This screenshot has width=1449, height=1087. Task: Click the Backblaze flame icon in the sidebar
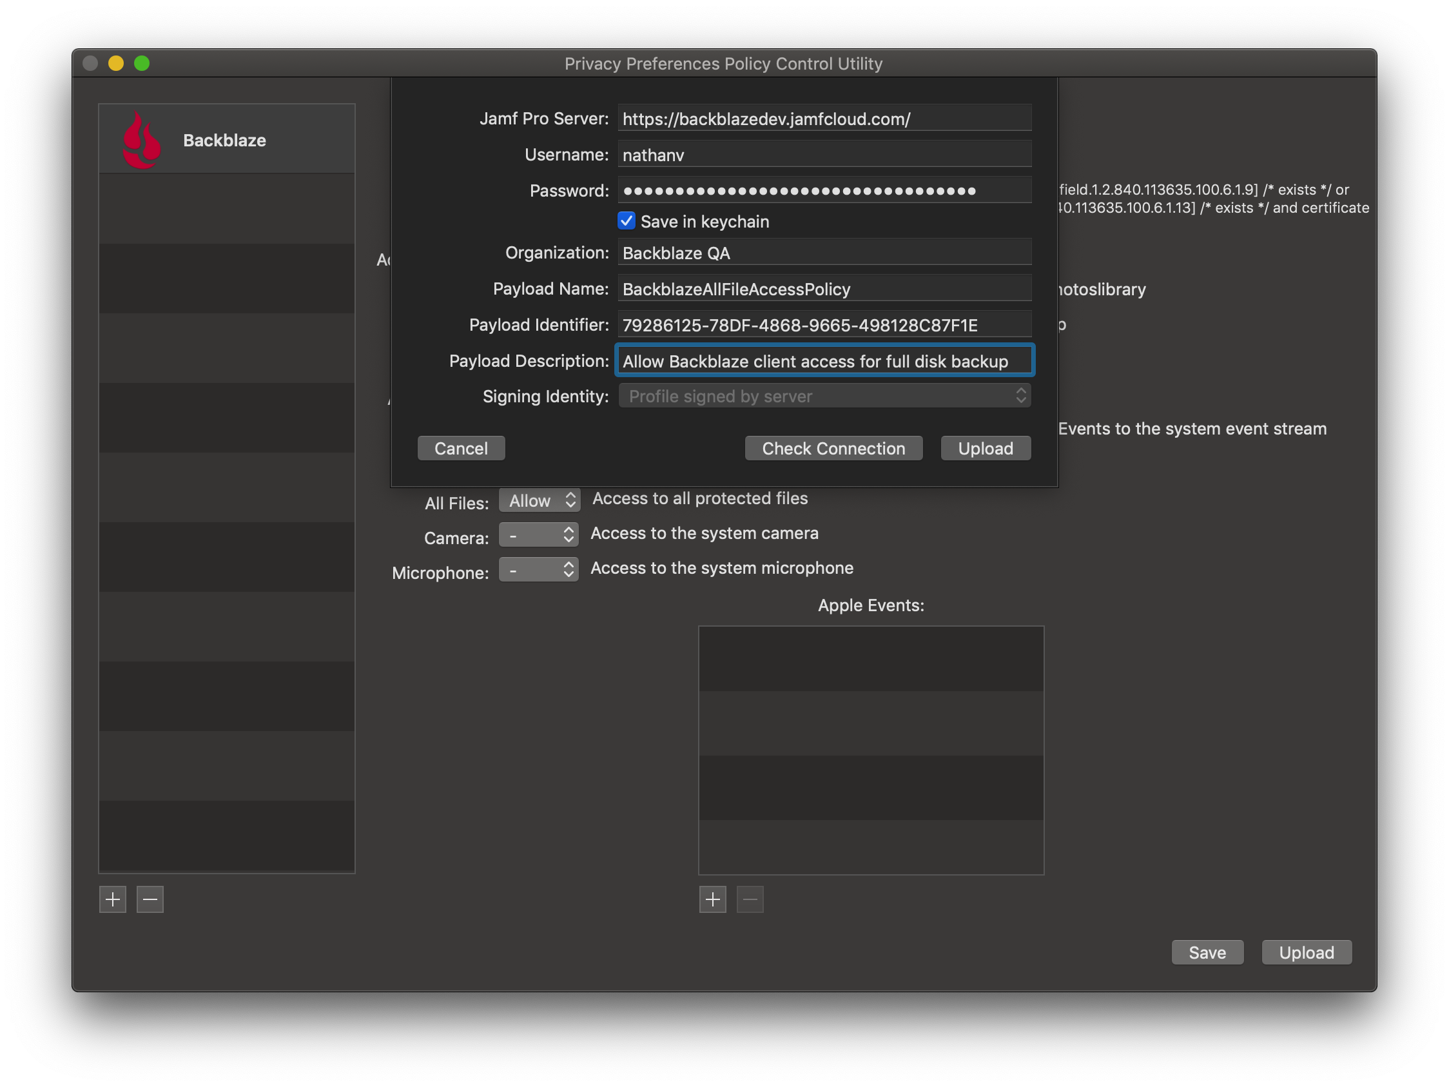pos(142,139)
